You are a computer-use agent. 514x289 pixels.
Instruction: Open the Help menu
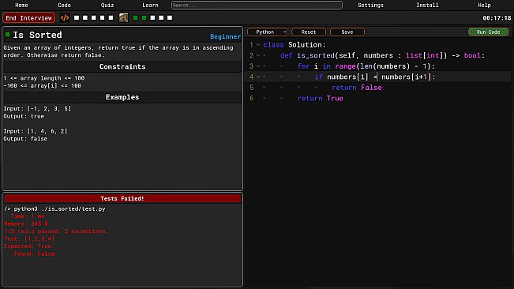pyautogui.click(x=484, y=6)
